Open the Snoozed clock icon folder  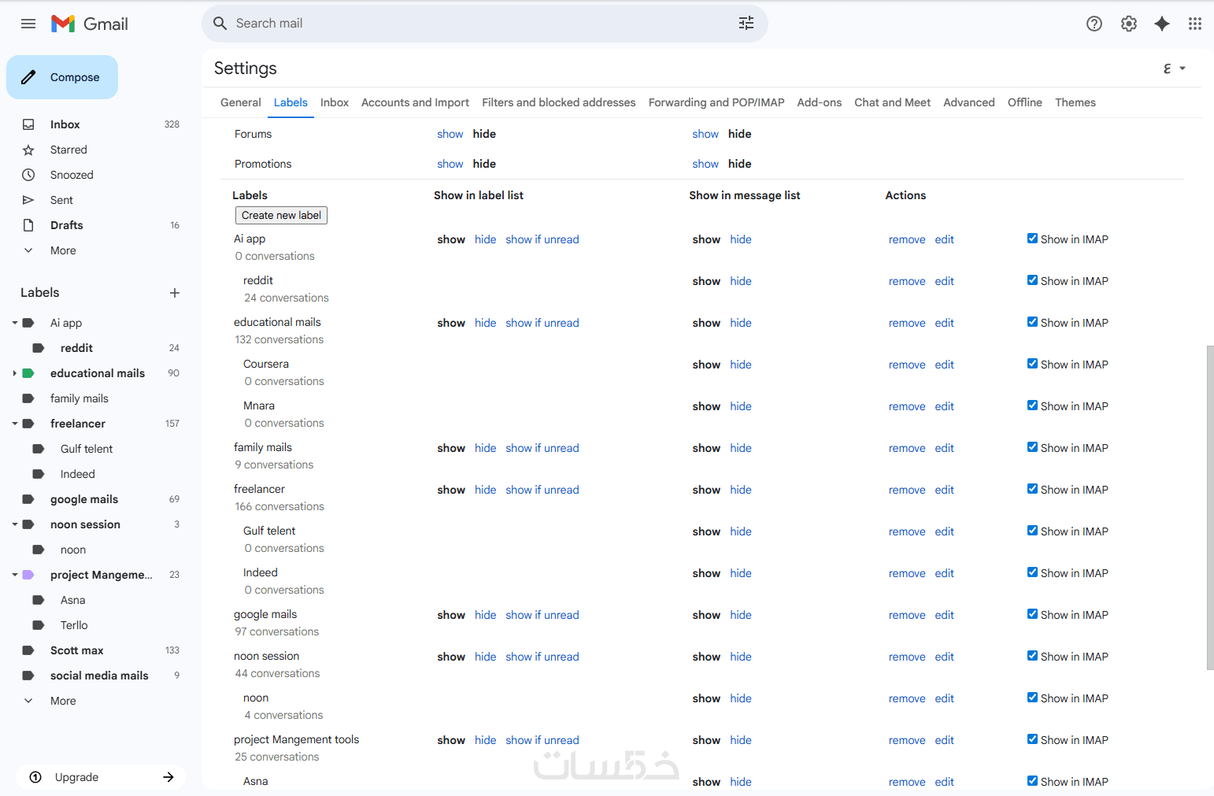click(x=28, y=175)
